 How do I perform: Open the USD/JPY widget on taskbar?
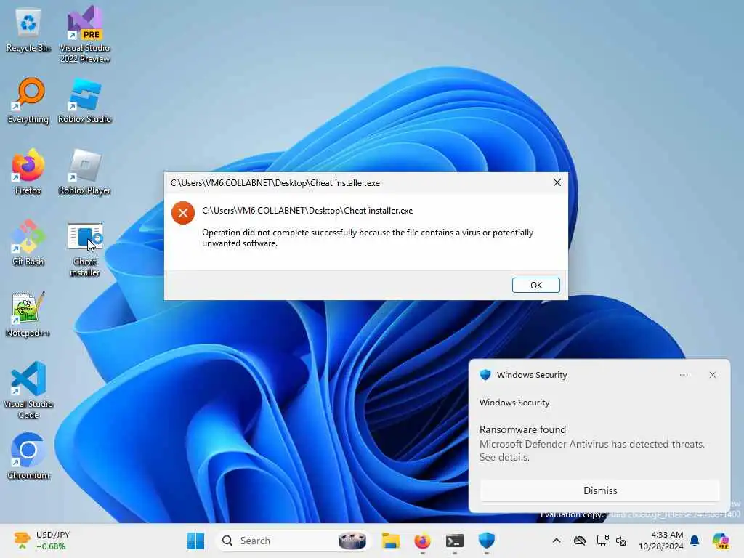click(x=41, y=541)
